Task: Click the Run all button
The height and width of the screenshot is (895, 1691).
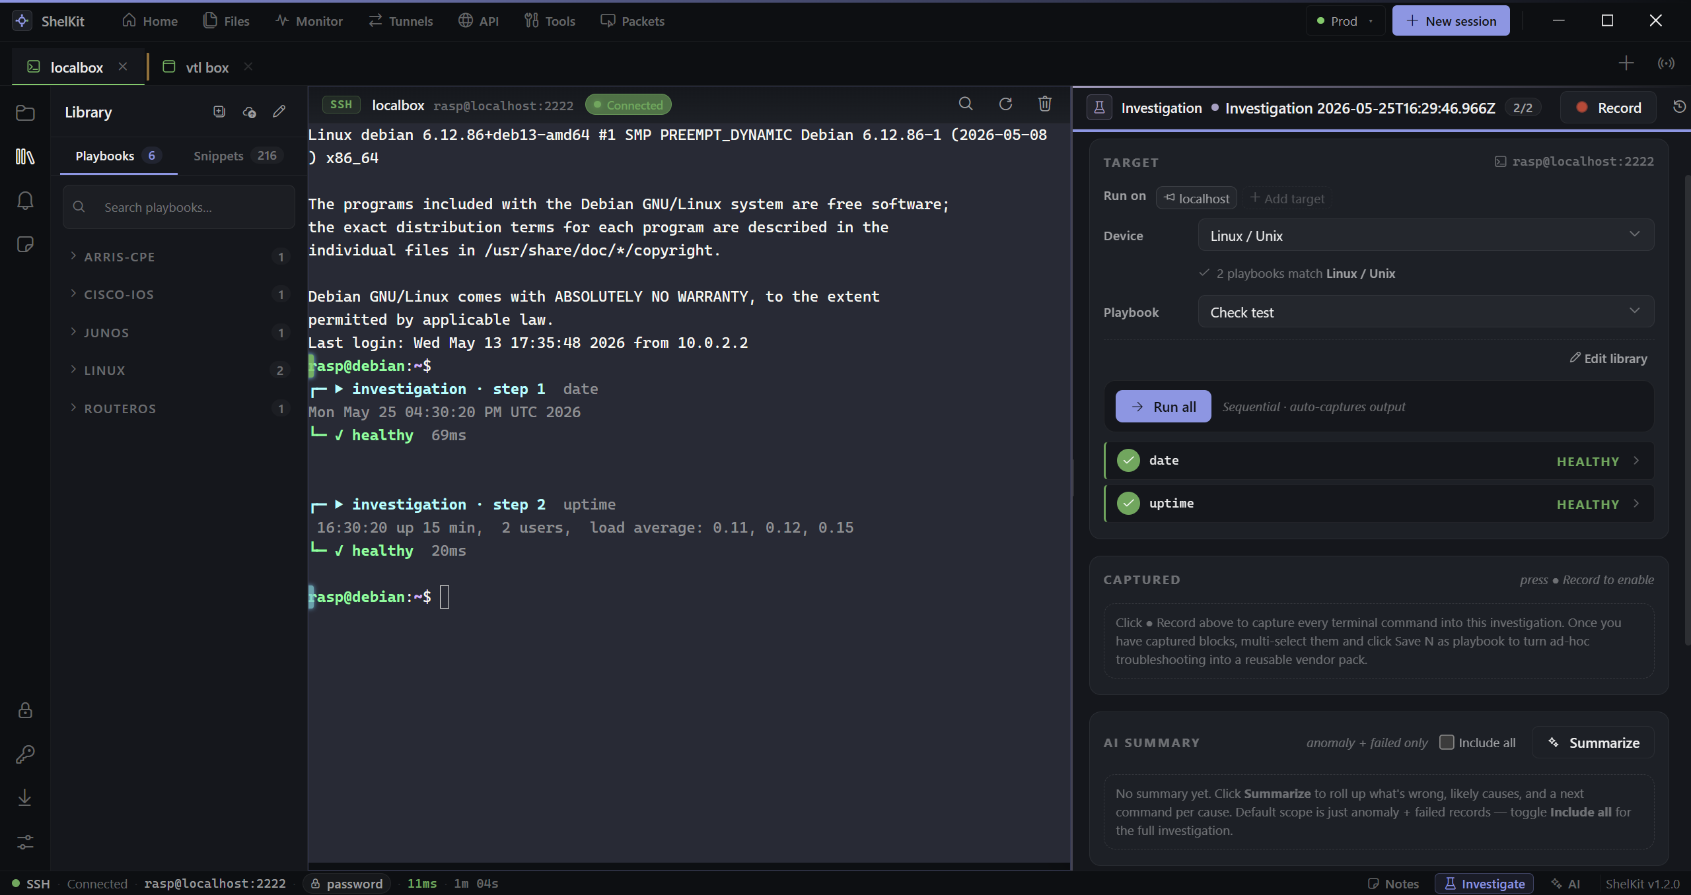Action: 1163,407
